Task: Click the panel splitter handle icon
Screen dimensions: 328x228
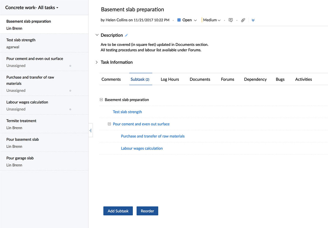Action: (x=90, y=131)
